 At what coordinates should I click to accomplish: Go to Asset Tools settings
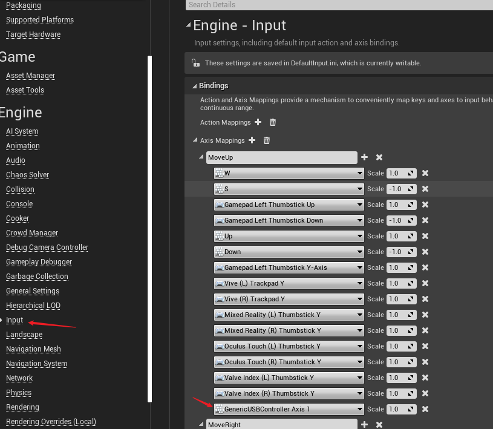point(25,90)
